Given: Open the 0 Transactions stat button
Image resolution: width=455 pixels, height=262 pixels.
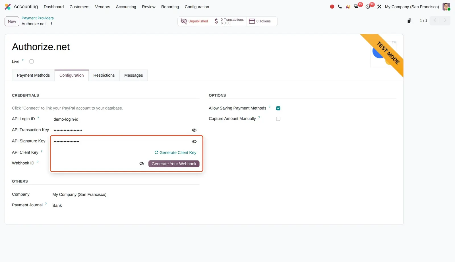Looking at the screenshot, I should click(229, 21).
